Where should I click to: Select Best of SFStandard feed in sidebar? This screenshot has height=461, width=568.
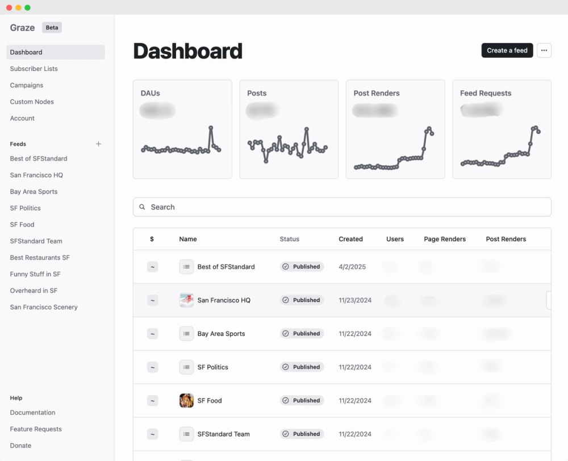[x=39, y=158]
